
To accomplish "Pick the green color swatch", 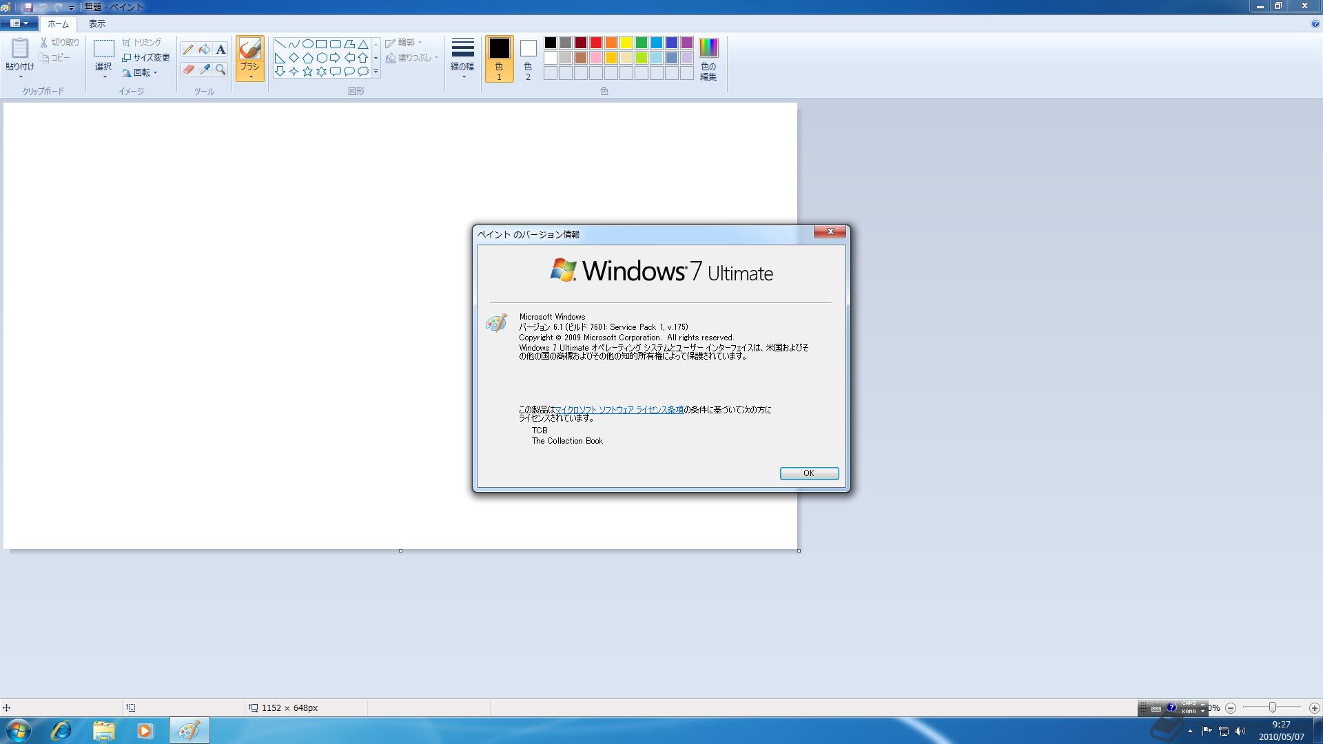I will [642, 43].
